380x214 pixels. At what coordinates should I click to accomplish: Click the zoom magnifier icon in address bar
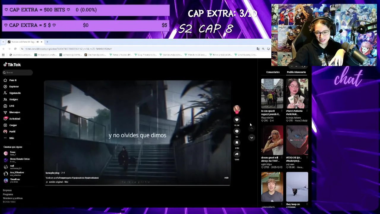coord(263,49)
